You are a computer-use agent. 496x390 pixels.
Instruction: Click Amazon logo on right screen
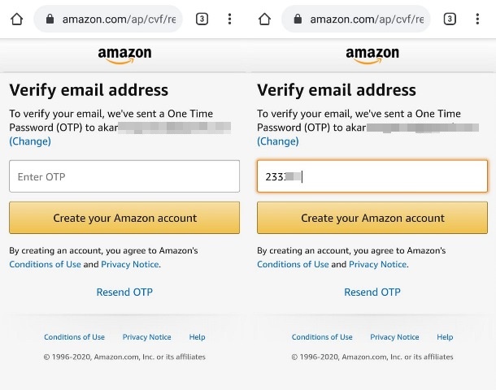pyautogui.click(x=372, y=55)
